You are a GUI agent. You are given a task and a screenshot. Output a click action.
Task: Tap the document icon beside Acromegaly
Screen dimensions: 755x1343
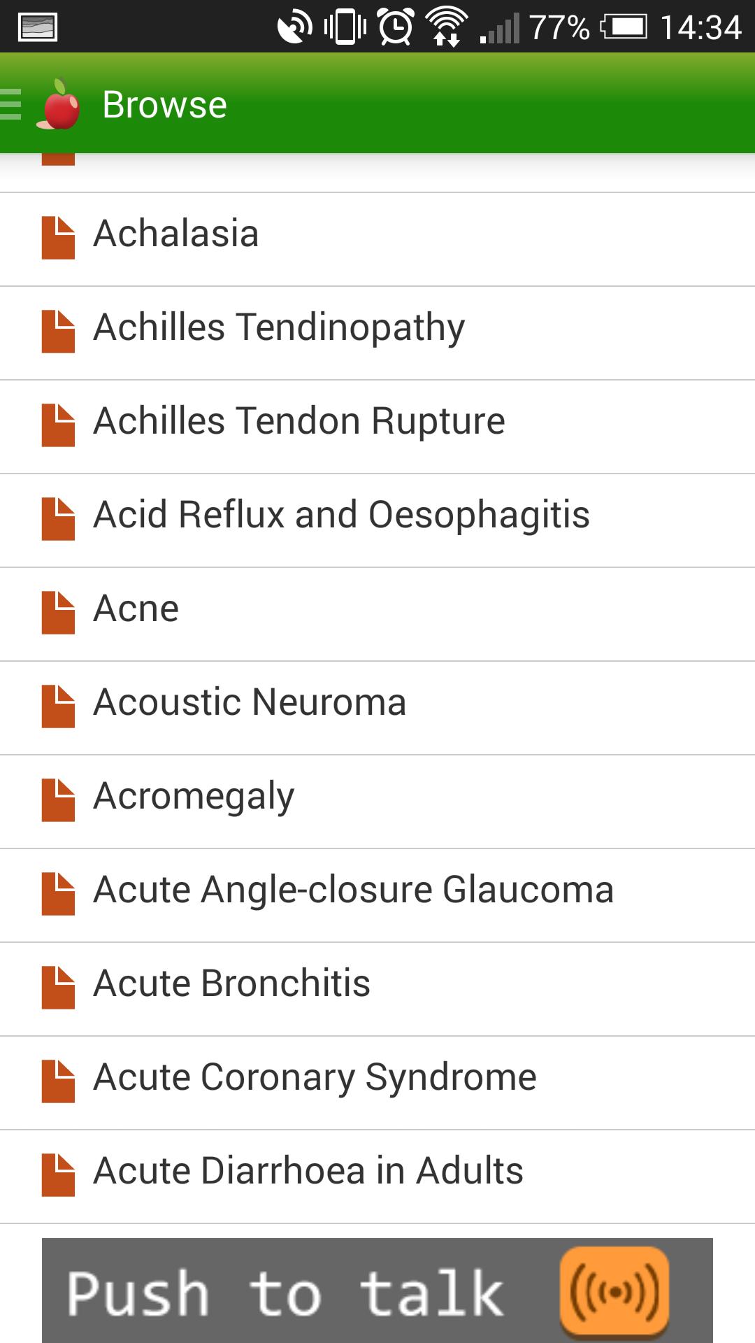[x=58, y=800]
